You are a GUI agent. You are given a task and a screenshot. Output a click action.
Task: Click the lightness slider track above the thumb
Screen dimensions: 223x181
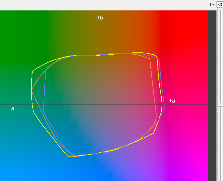[x=220, y=55]
